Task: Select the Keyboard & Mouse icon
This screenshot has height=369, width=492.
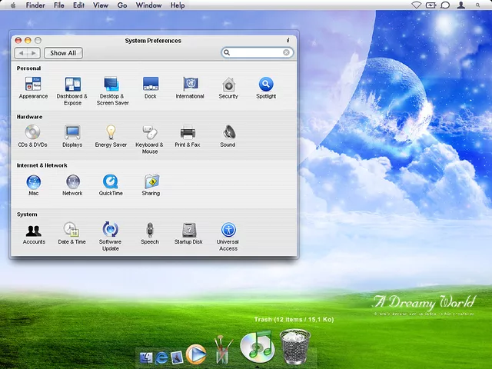Action: tap(150, 133)
